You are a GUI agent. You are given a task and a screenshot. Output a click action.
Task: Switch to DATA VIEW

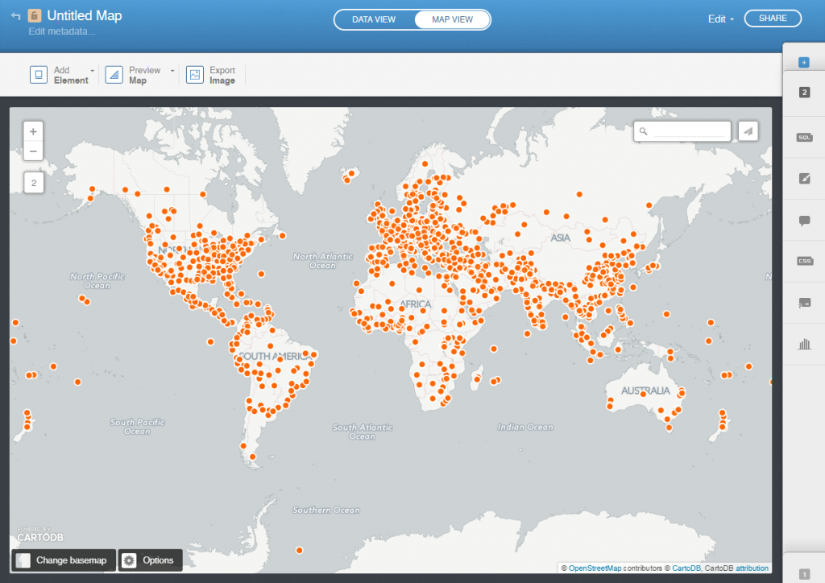[x=375, y=19]
